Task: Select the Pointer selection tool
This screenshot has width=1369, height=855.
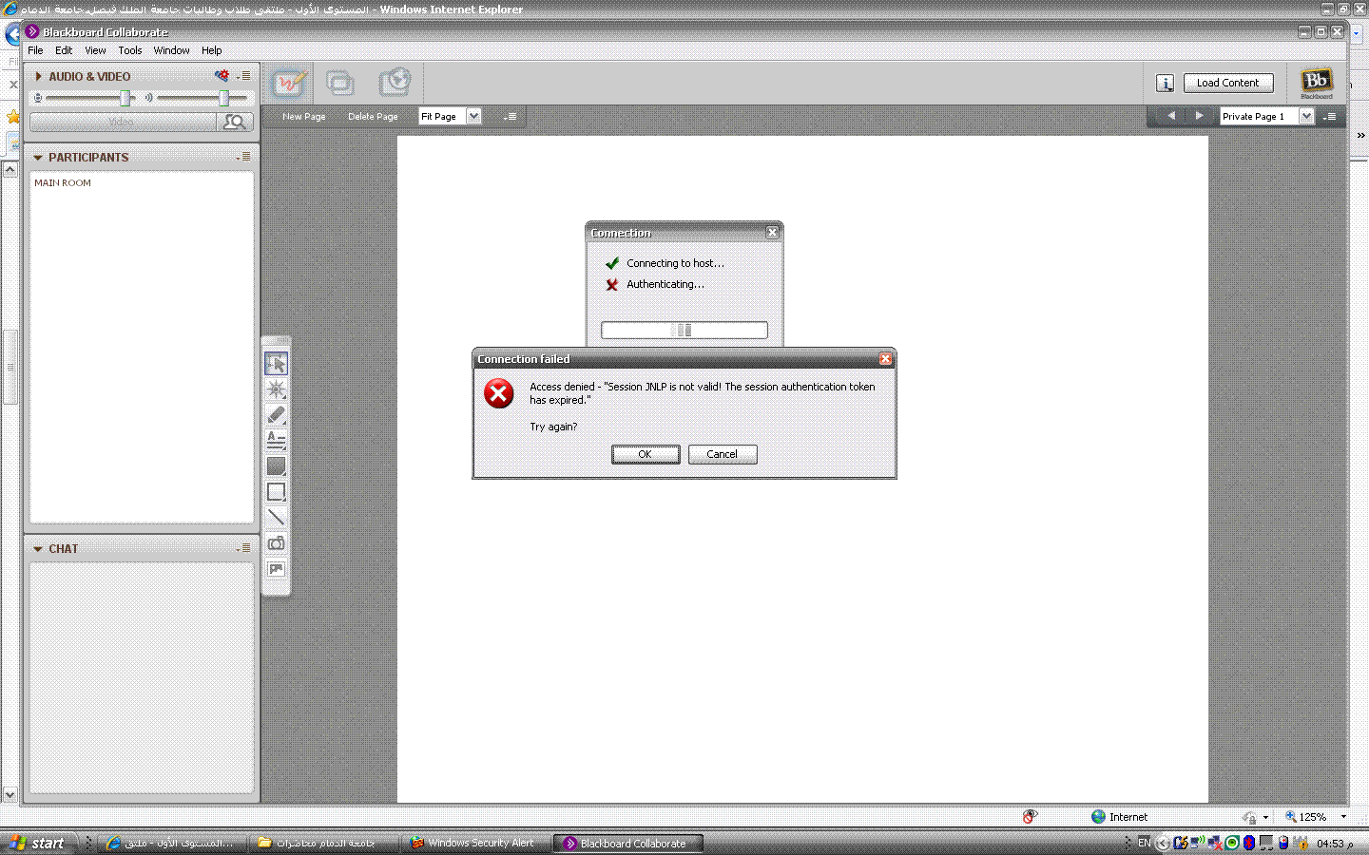Action: pos(276,364)
